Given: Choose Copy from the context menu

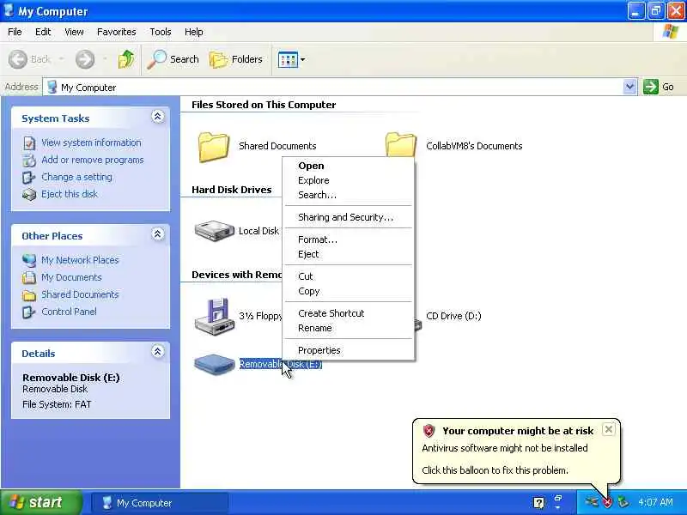Looking at the screenshot, I should (349, 291).
